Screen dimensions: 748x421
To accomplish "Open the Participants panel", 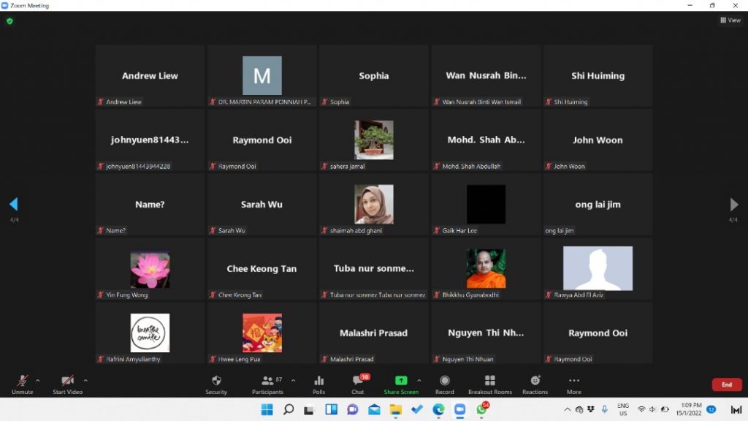I will (267, 384).
